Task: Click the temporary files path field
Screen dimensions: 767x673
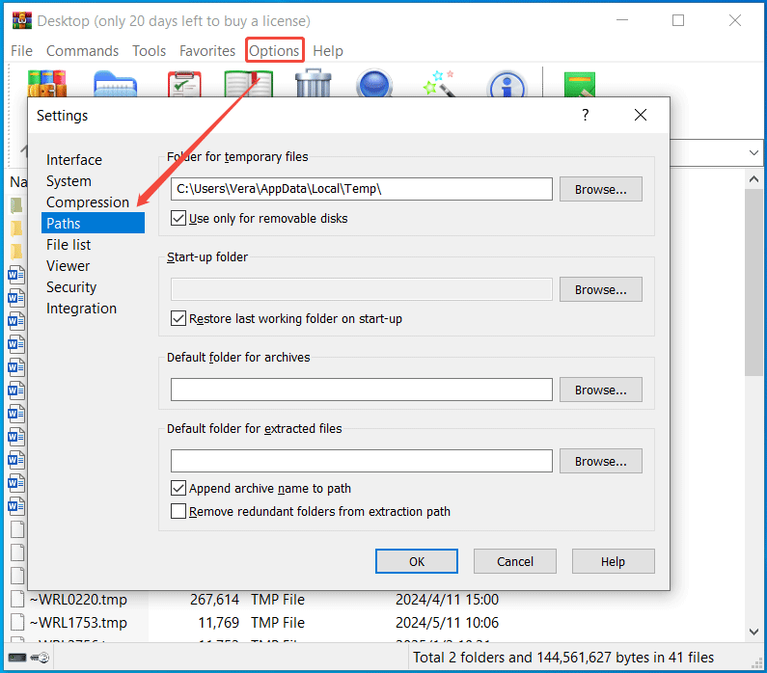Action: [x=362, y=189]
